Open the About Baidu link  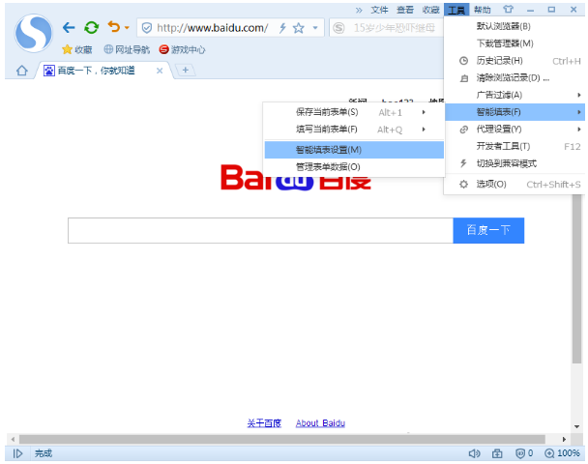[x=320, y=423]
